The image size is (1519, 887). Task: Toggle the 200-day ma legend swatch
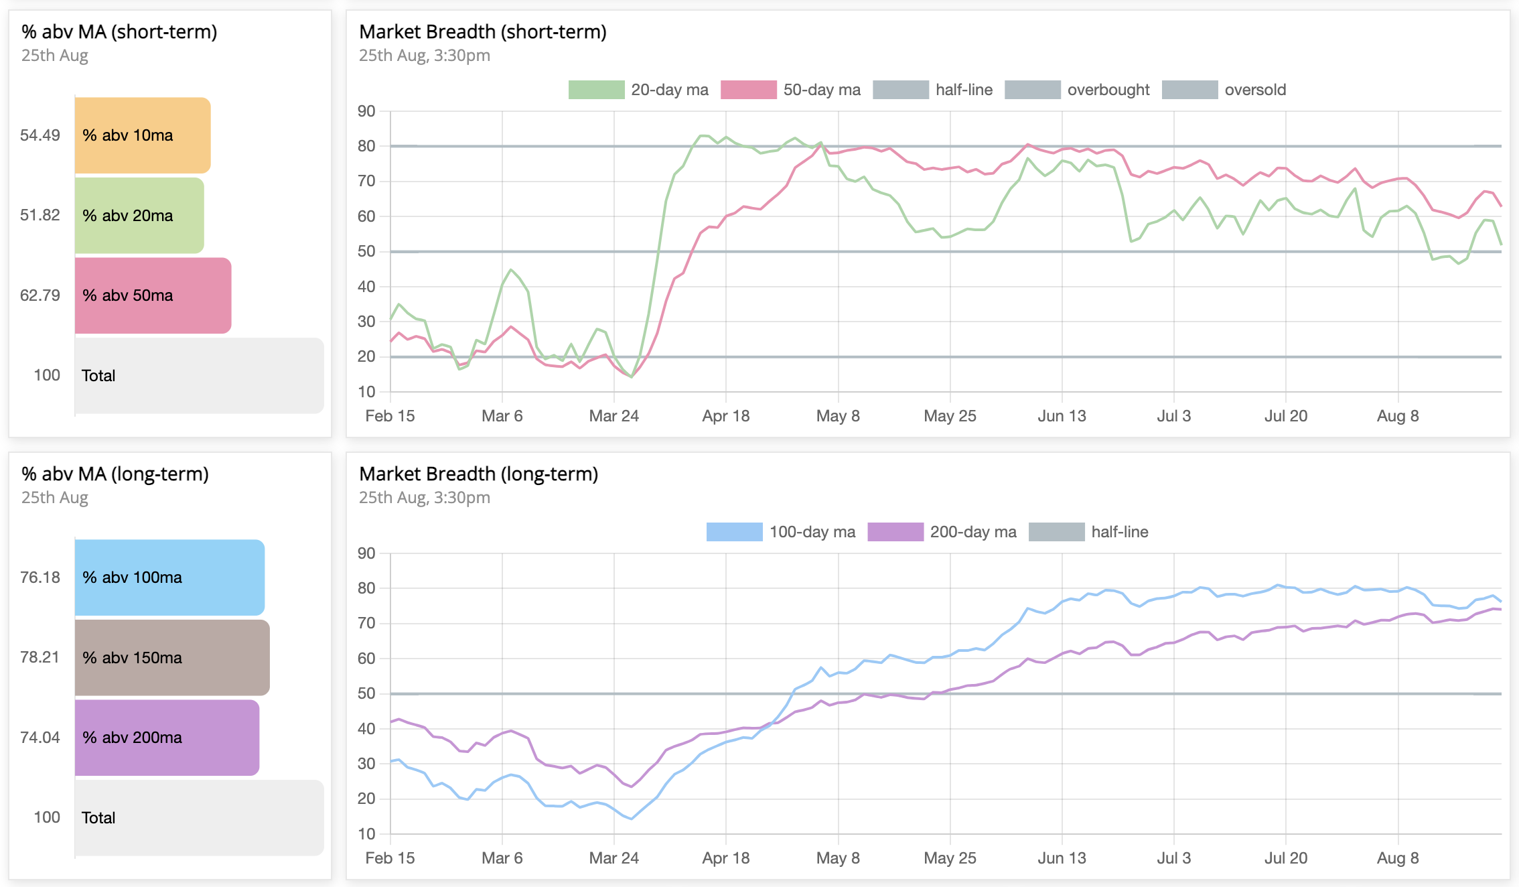(895, 532)
